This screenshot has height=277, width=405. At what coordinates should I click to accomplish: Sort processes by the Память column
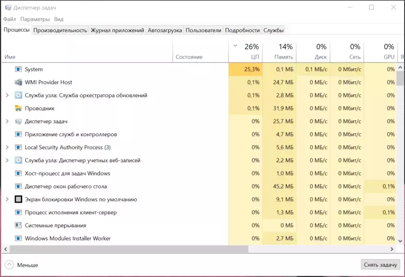point(283,52)
